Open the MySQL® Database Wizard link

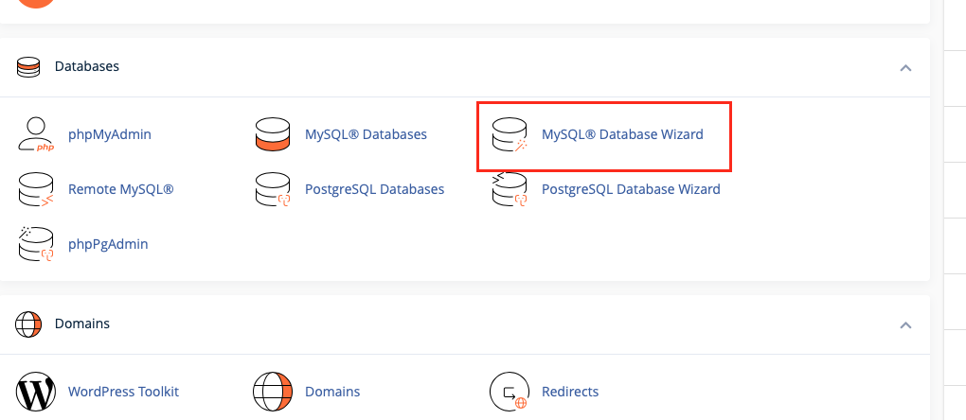(622, 134)
